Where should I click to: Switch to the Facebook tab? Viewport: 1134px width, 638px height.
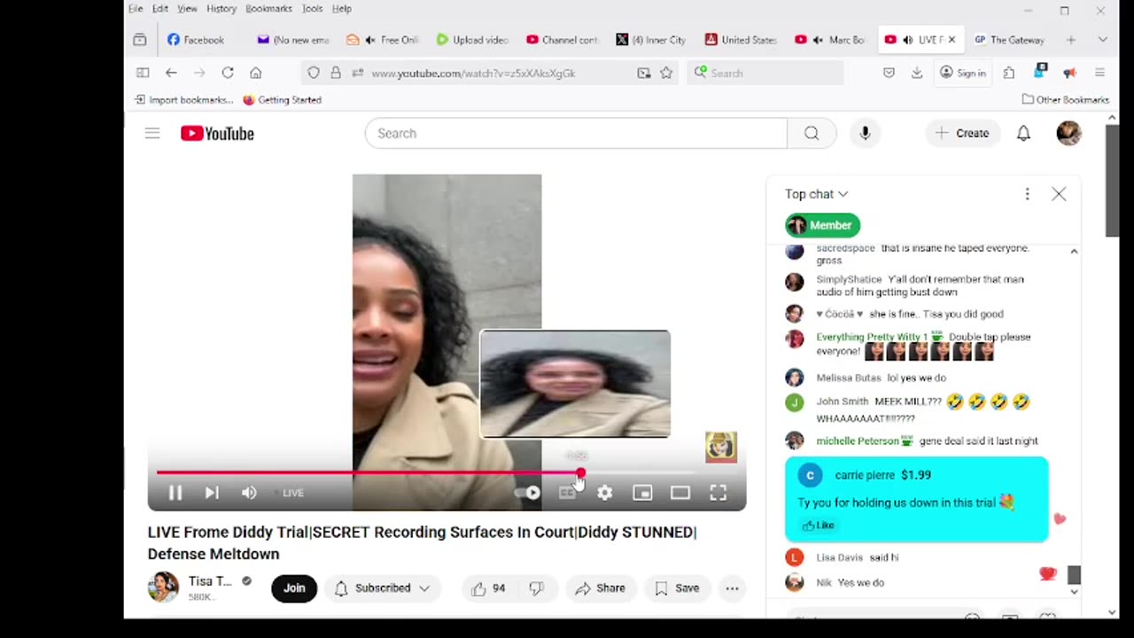tap(197, 40)
